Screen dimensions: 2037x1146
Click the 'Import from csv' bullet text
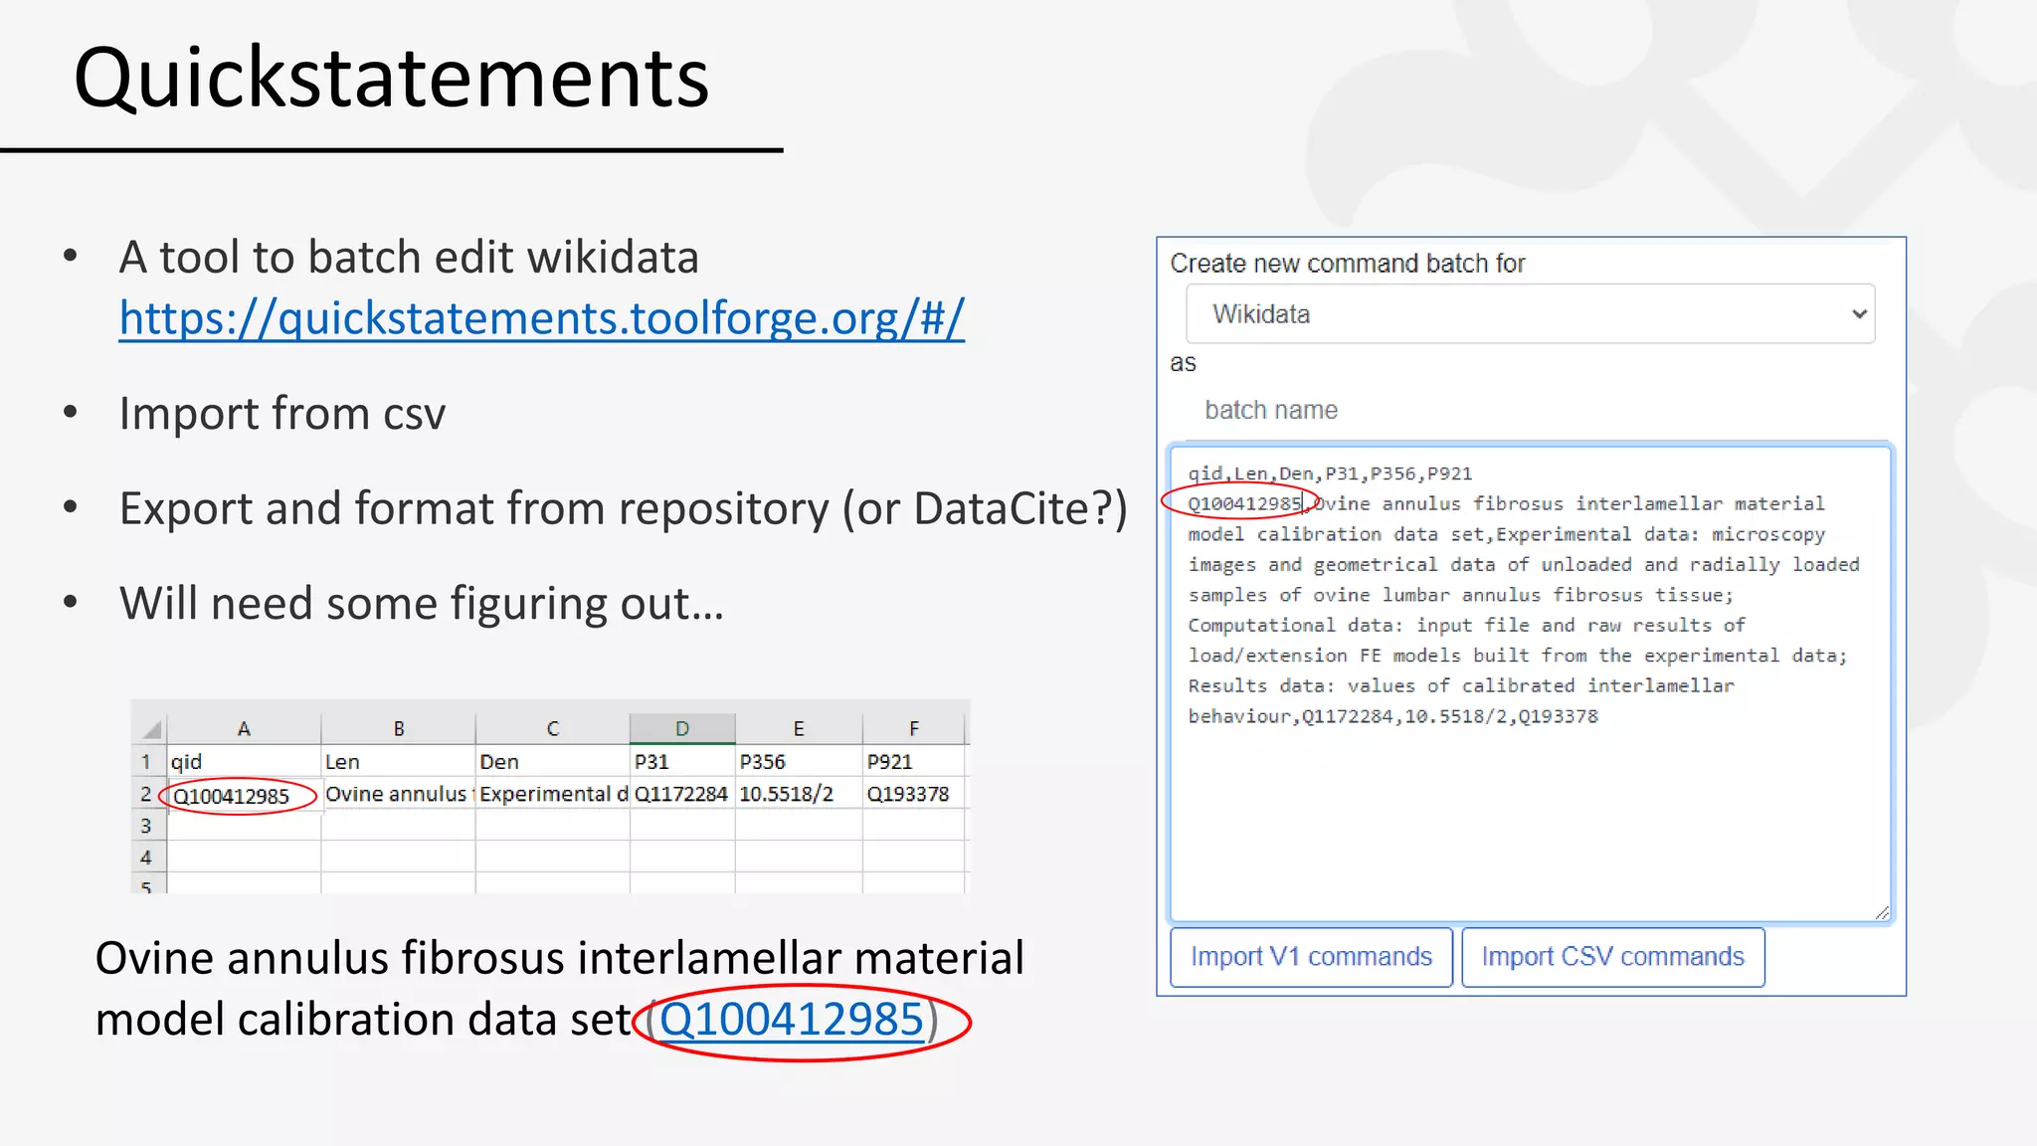click(x=282, y=414)
